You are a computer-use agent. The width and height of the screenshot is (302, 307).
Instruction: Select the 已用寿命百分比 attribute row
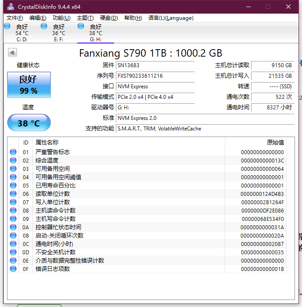coord(147,185)
